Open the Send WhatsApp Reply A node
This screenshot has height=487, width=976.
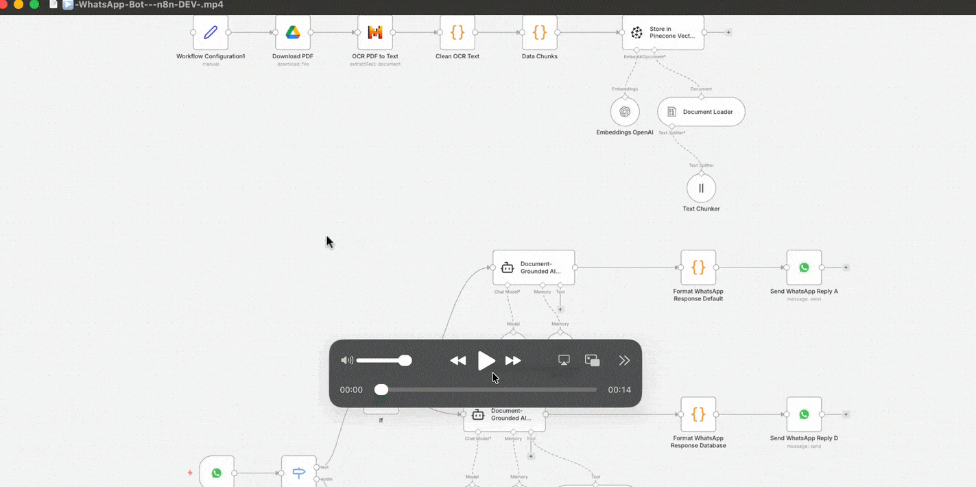(x=804, y=268)
